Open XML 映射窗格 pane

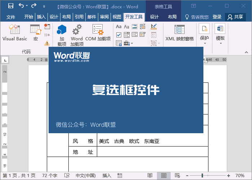click(x=180, y=33)
